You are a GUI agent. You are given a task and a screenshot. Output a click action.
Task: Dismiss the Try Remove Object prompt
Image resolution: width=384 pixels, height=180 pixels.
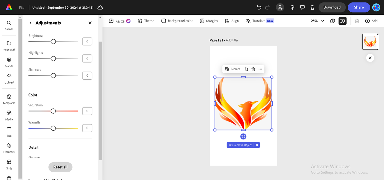(x=257, y=145)
